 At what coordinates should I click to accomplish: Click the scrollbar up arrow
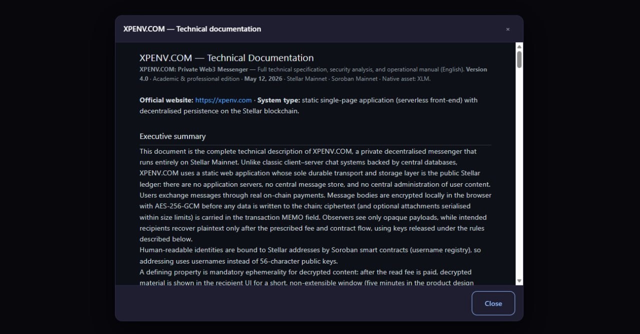(x=519, y=46)
